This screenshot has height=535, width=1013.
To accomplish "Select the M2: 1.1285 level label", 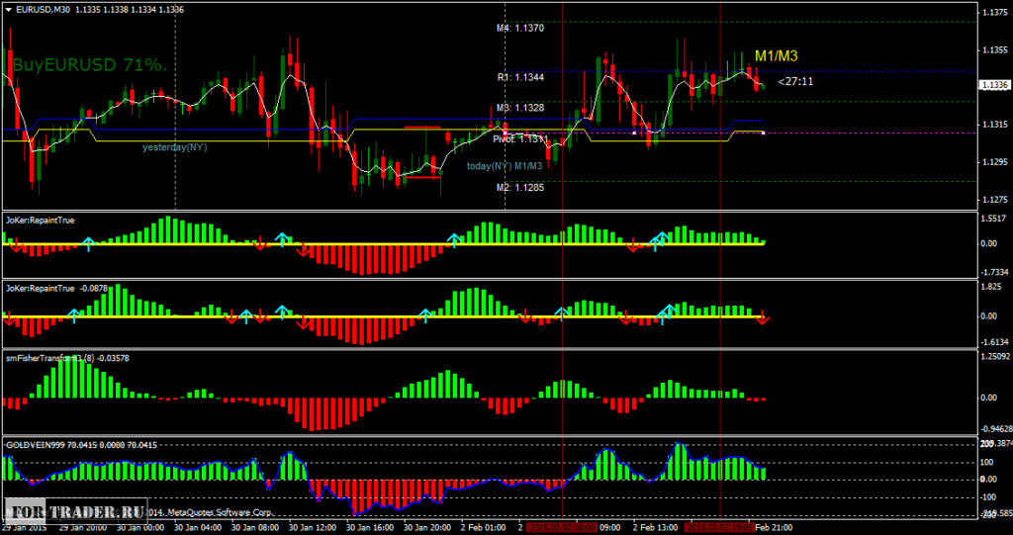I will [520, 186].
